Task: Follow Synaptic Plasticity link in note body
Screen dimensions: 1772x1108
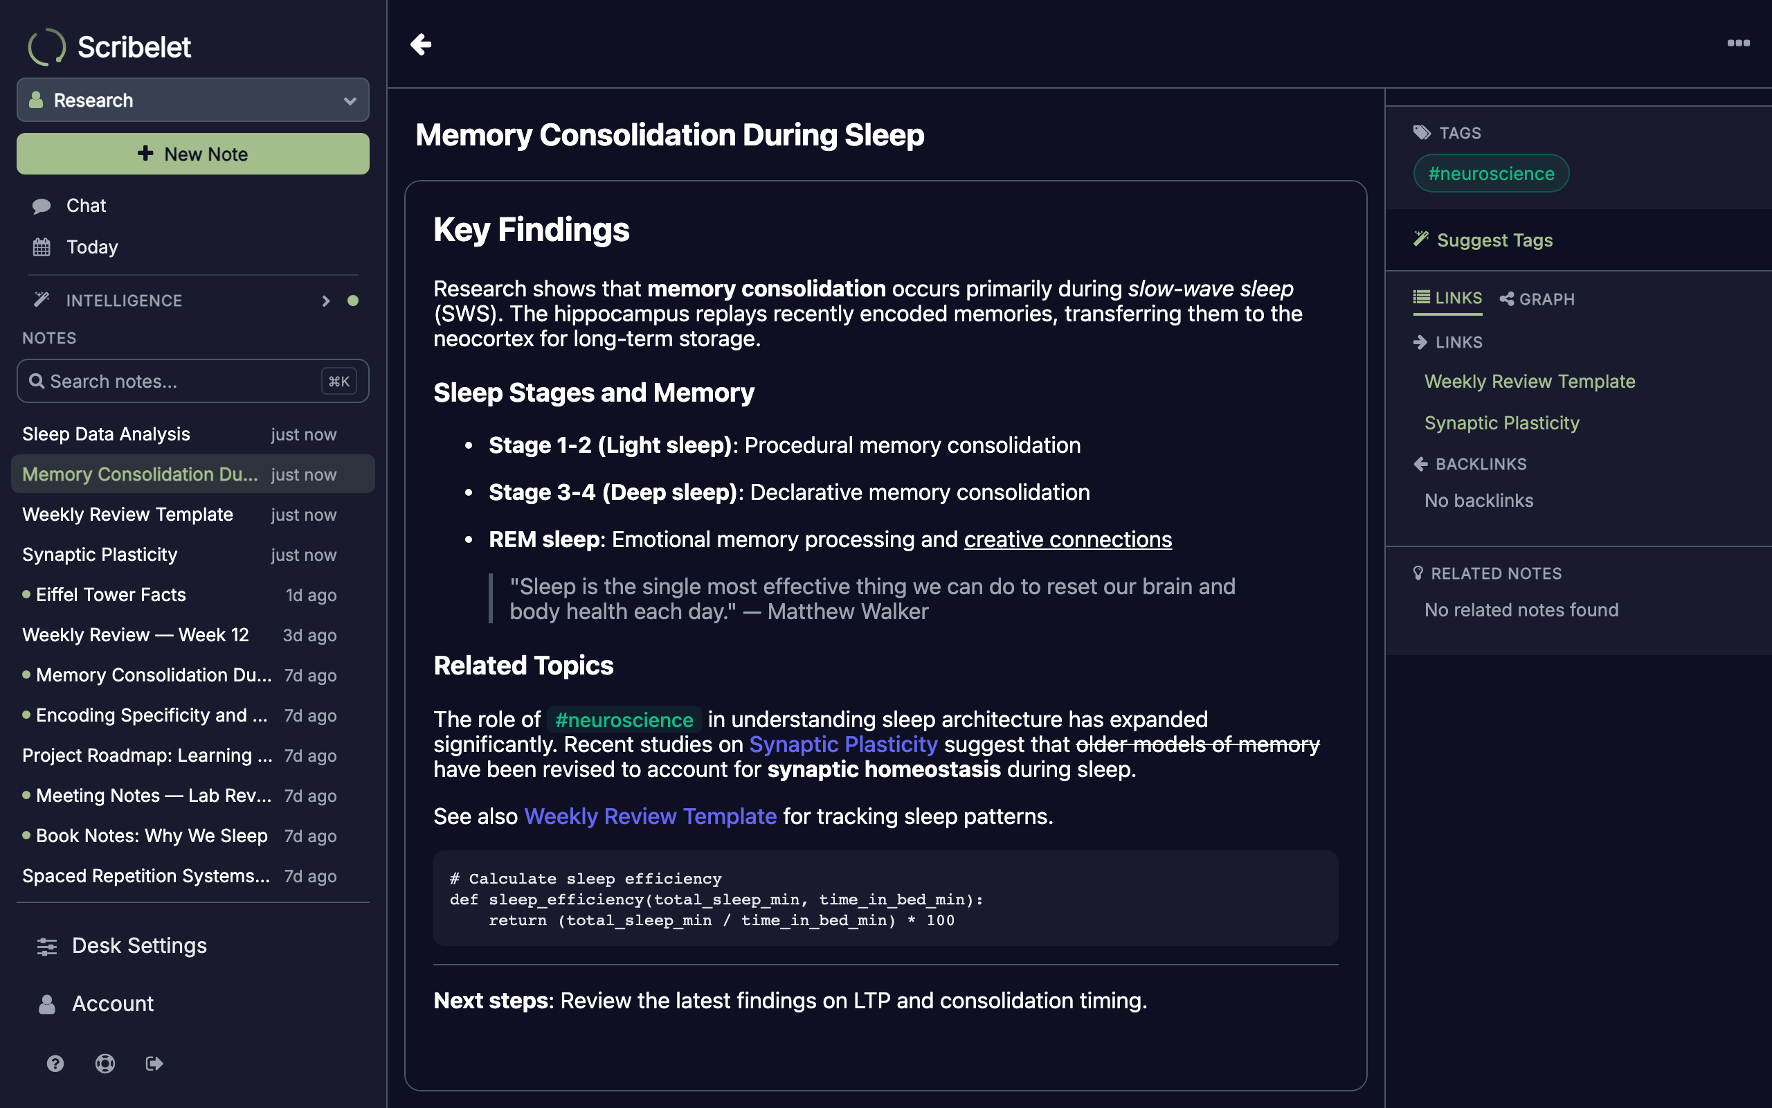Action: 844,744
